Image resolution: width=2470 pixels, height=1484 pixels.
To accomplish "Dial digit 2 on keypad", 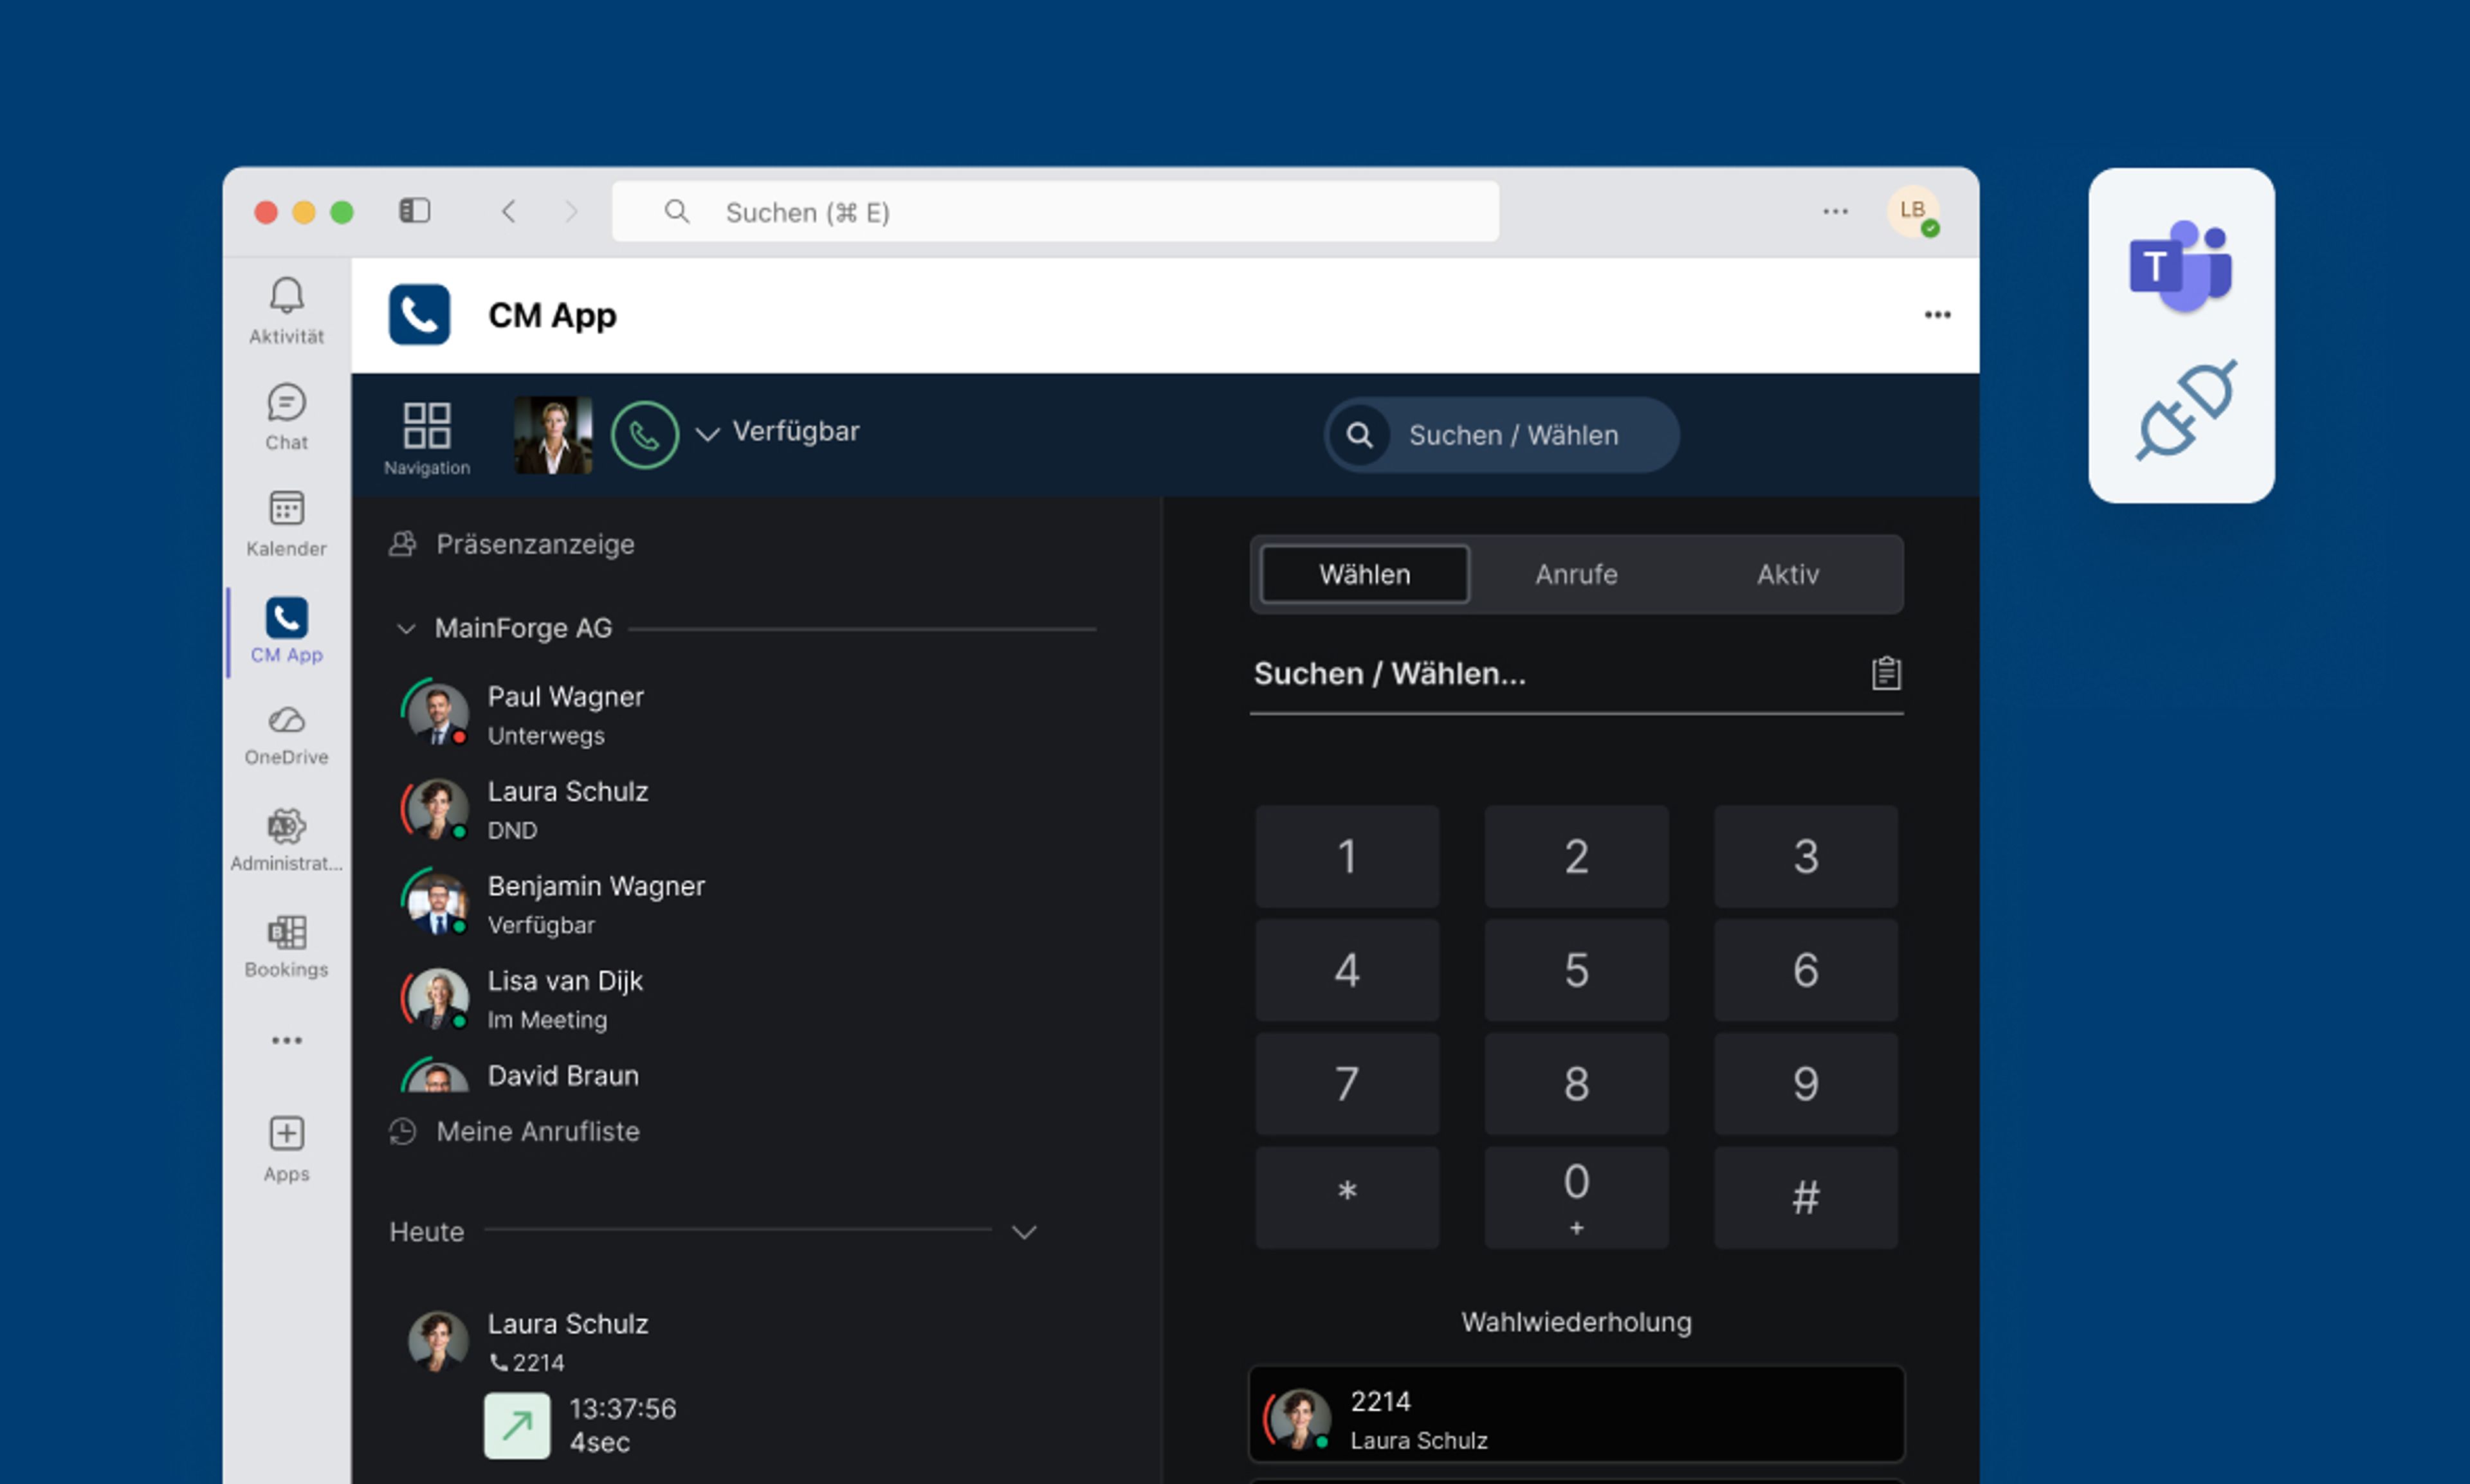I will [1576, 857].
